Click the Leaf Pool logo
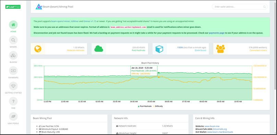277x135 pixels. tap(13, 7)
